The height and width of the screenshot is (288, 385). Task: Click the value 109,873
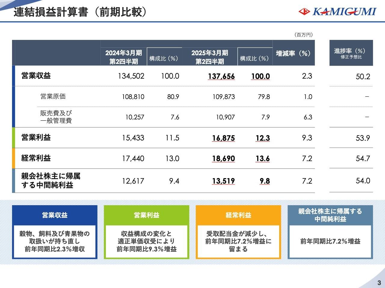click(x=224, y=97)
